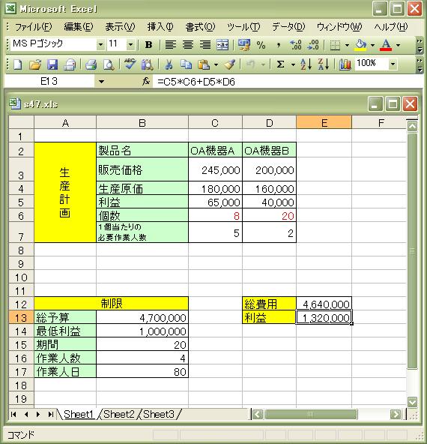Open the zoom 100% dropdown
This screenshot has height=444, width=427.
tap(393, 64)
